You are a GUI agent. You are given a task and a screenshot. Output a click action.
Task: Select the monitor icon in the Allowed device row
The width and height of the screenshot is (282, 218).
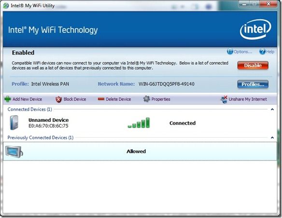tap(14, 152)
